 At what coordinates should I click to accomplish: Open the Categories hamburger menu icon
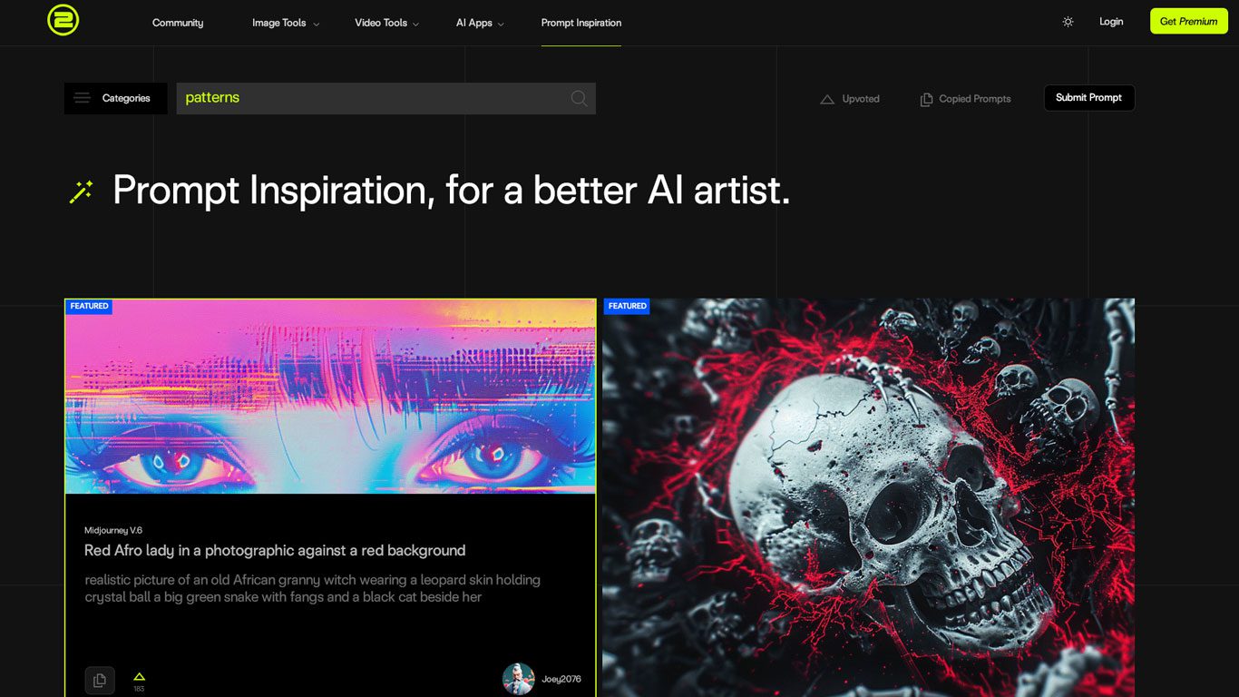coord(83,98)
